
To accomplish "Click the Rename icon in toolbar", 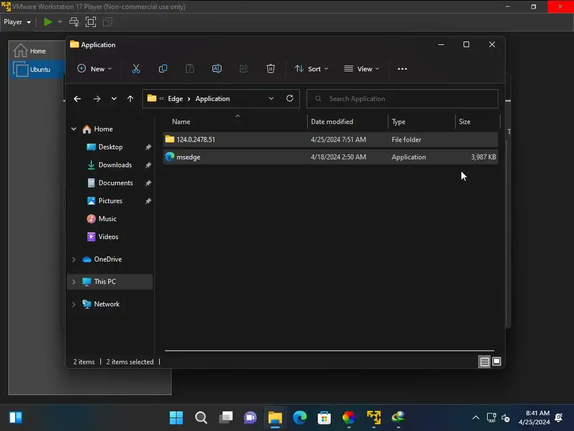I will pos(217,68).
